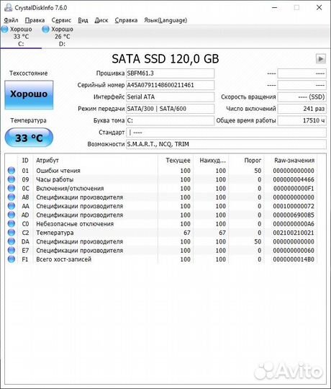Click status orb in row AD
Screen dimensions: 331x389
11,215
